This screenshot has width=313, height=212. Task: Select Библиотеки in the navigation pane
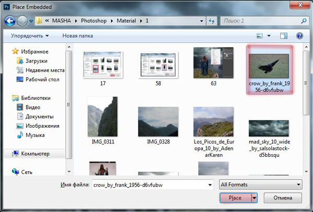tap(35, 98)
